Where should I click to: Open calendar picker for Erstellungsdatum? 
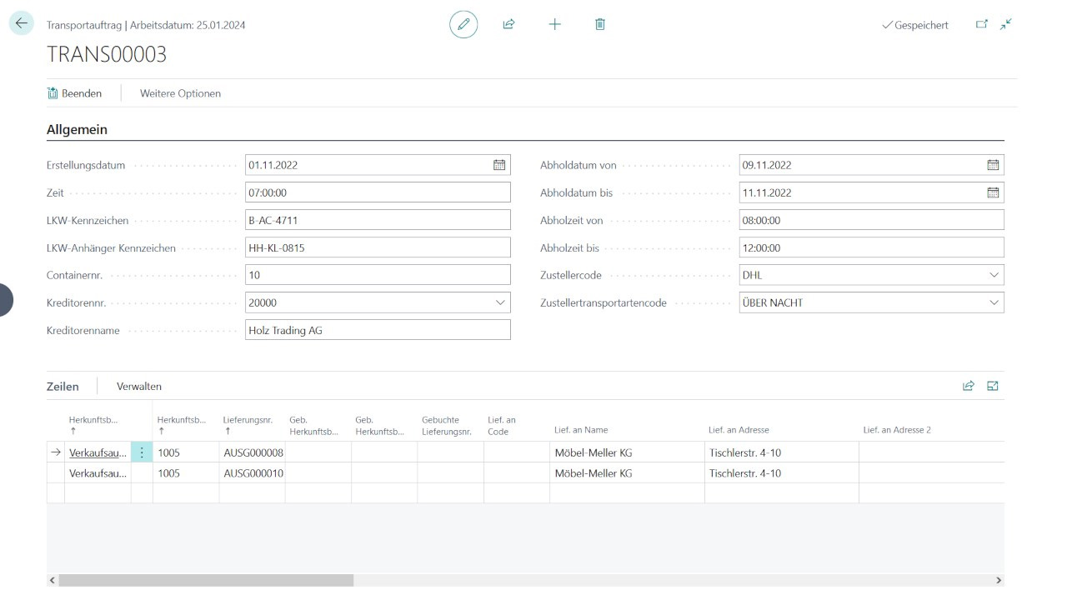(x=499, y=165)
